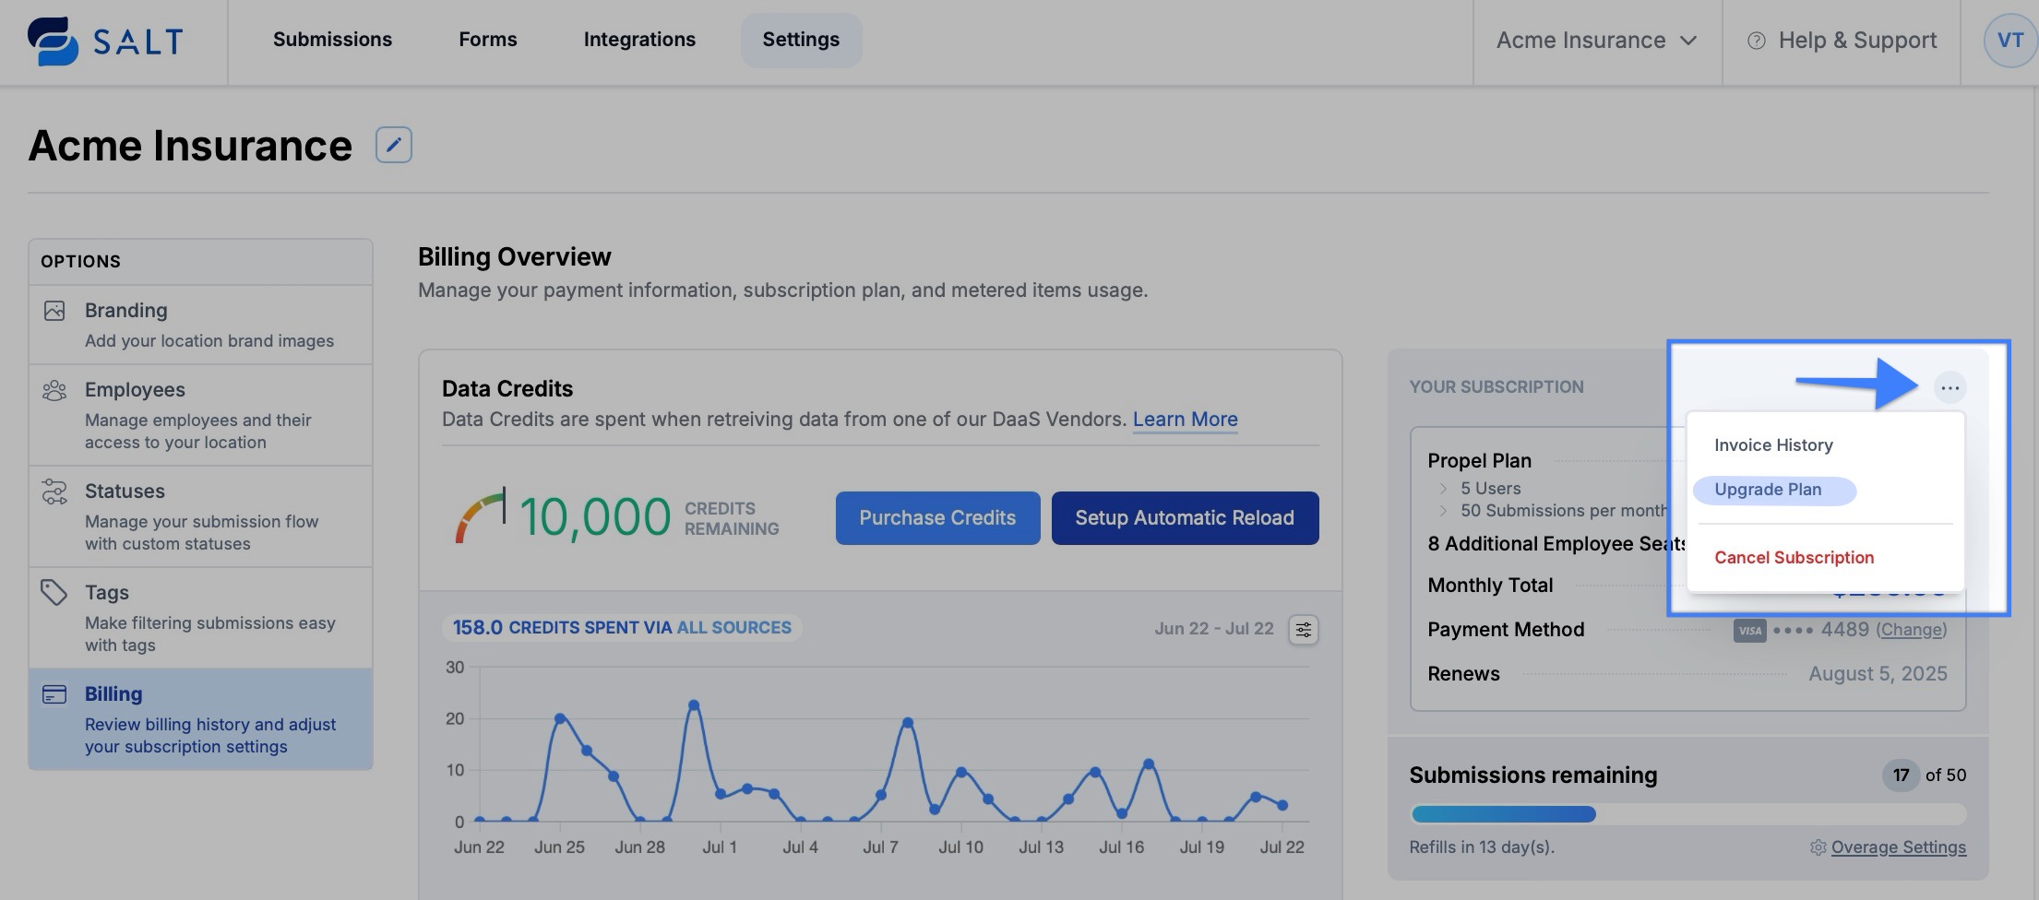The width and height of the screenshot is (2039, 900).
Task: Click the 10,000 credits remaining value
Action: (x=595, y=516)
